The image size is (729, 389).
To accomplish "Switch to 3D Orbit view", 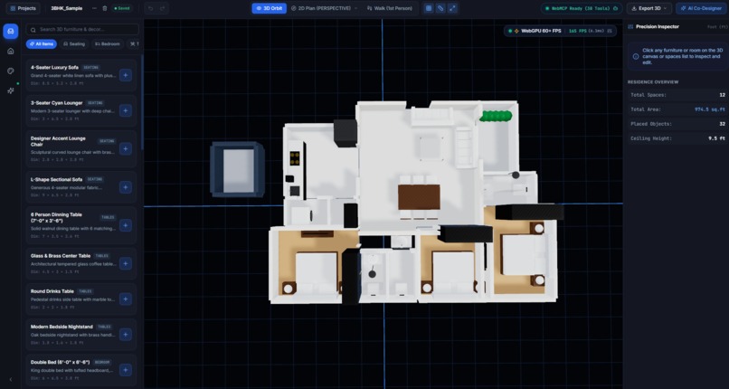I will 270,8.
